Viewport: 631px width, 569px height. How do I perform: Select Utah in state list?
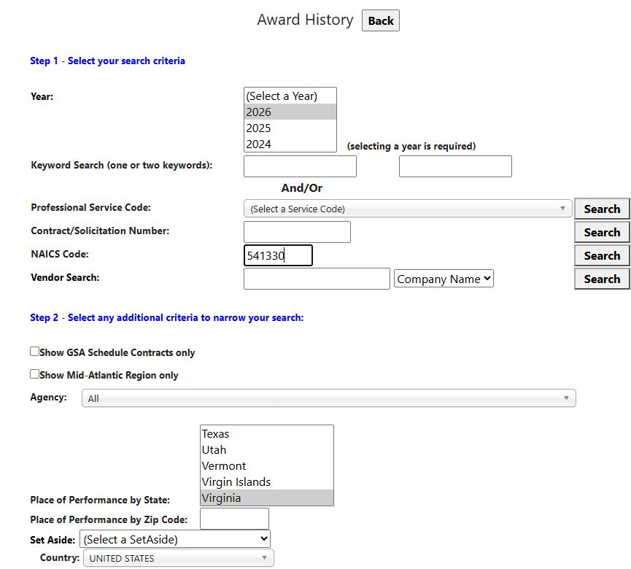tap(266, 449)
